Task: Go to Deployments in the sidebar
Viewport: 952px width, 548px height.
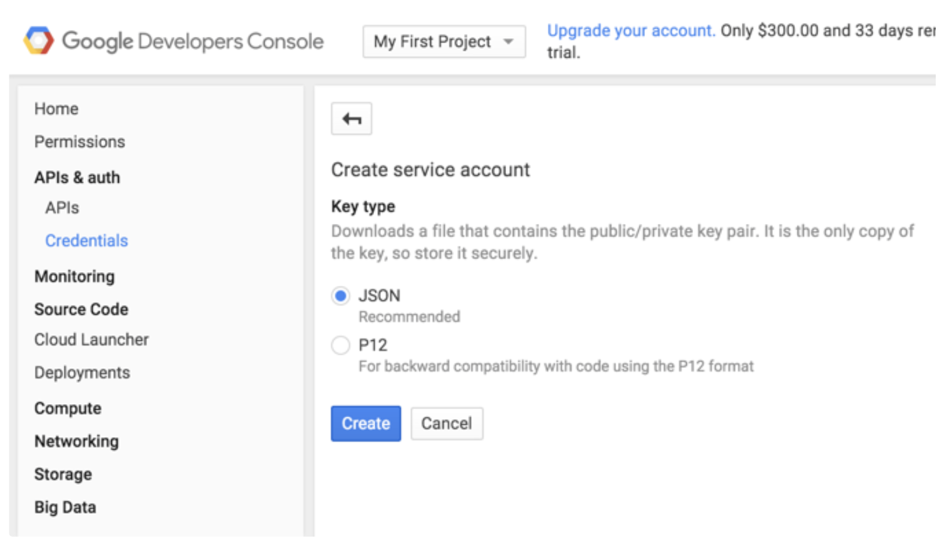Action: pyautogui.click(x=82, y=373)
